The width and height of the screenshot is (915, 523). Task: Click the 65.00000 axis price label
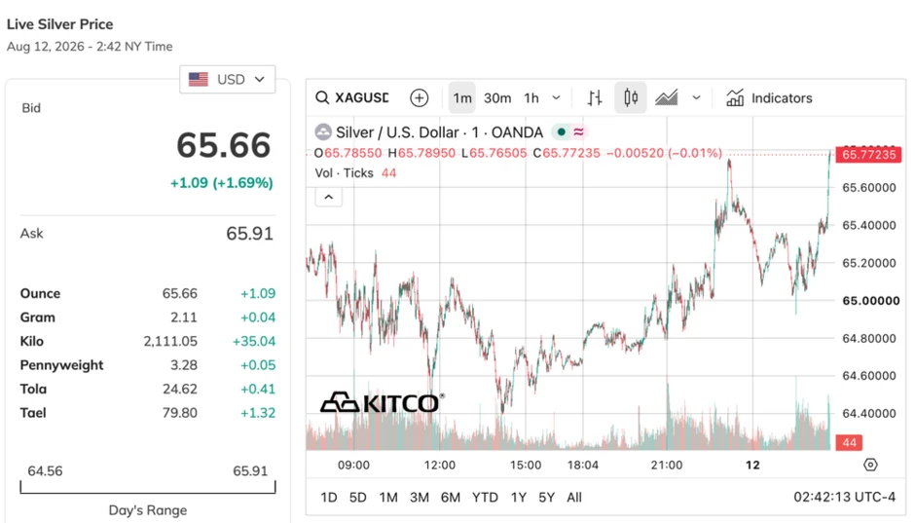[870, 301]
